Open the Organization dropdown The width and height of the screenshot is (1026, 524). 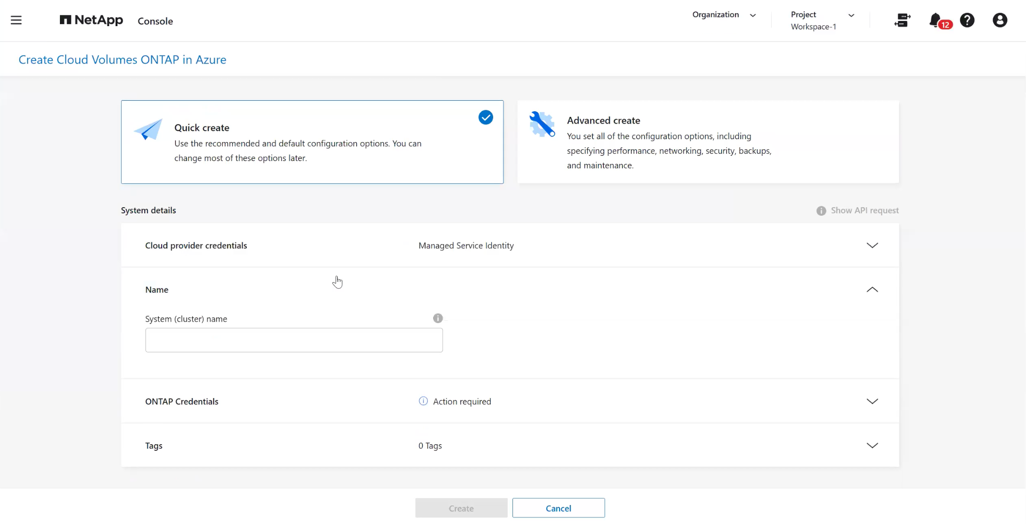[x=724, y=15]
